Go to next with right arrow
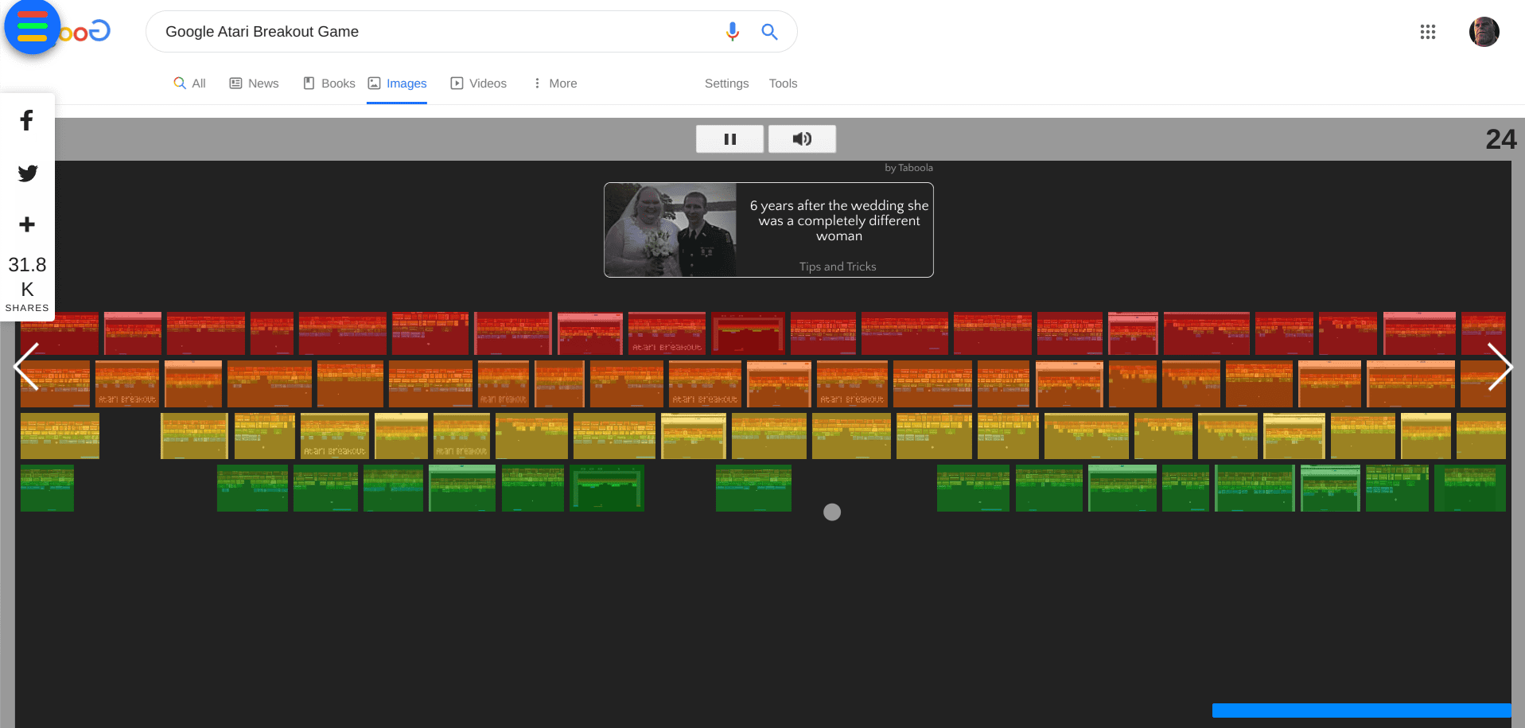 (1499, 367)
